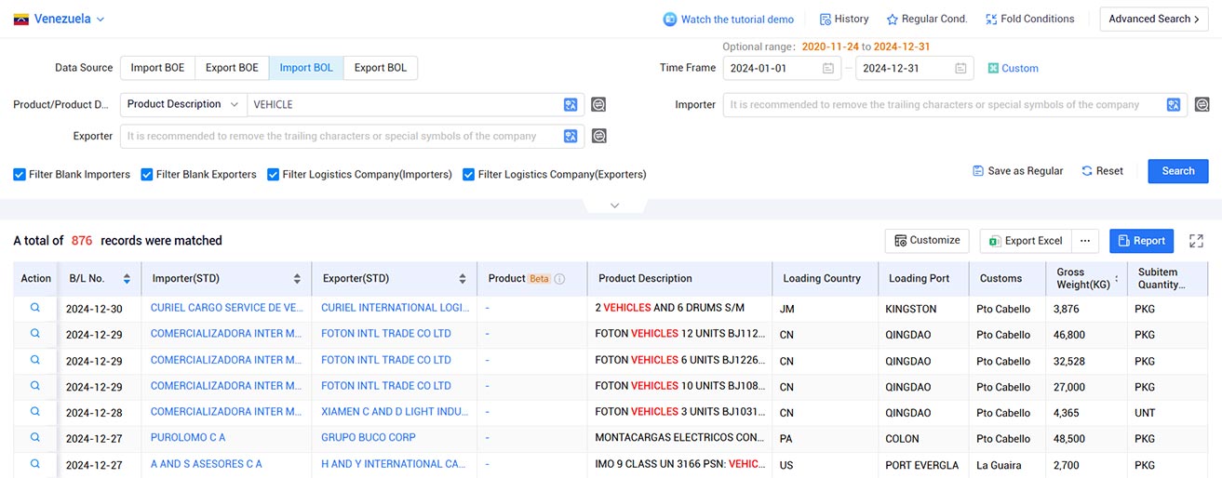1222x478 pixels.
Task: Click Save as Regular
Action: pos(1017,171)
